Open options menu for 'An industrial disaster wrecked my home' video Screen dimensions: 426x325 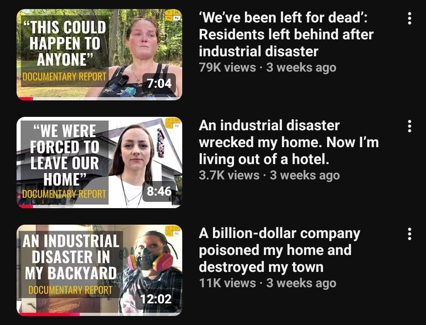(x=409, y=126)
